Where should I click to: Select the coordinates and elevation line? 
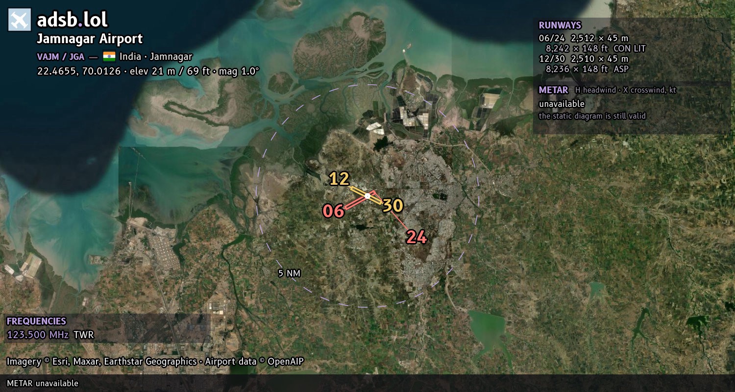pos(148,71)
